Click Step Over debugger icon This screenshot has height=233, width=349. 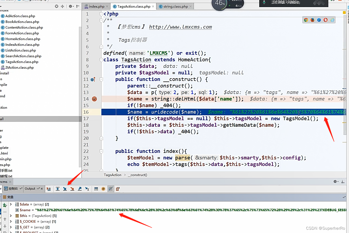(58, 189)
